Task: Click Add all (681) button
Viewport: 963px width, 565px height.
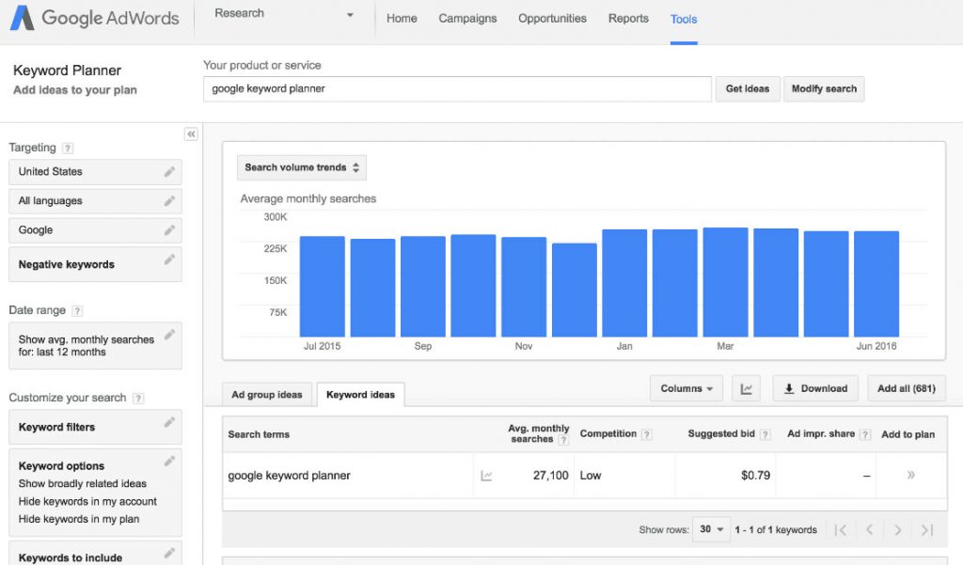Action: [x=907, y=389]
